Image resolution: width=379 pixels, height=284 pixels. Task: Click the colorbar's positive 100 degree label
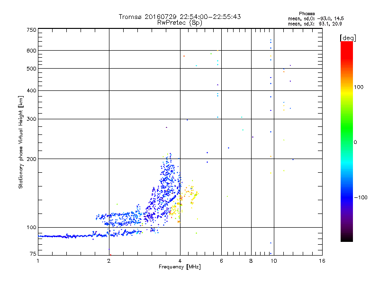coord(359,87)
